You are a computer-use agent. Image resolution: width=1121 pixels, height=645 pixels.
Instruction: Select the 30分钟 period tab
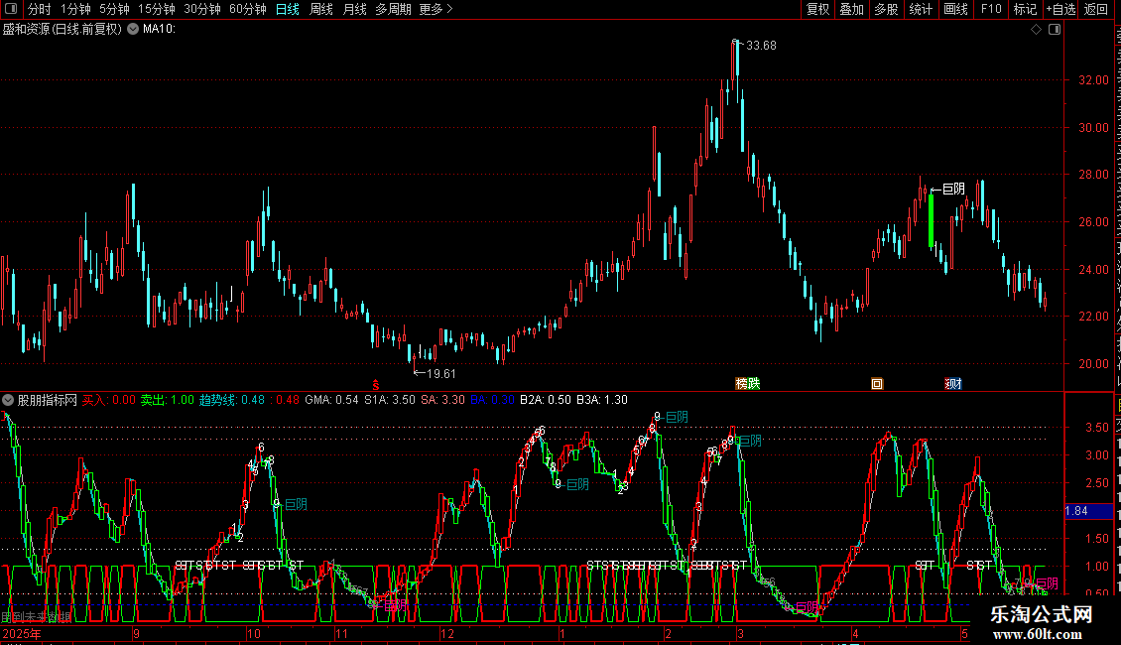pos(202,9)
